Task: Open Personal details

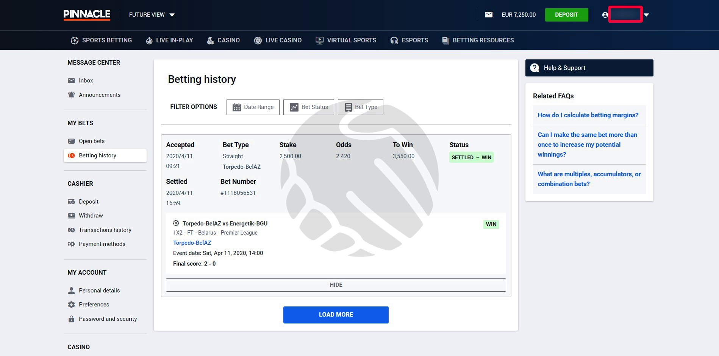Action: 99,291
